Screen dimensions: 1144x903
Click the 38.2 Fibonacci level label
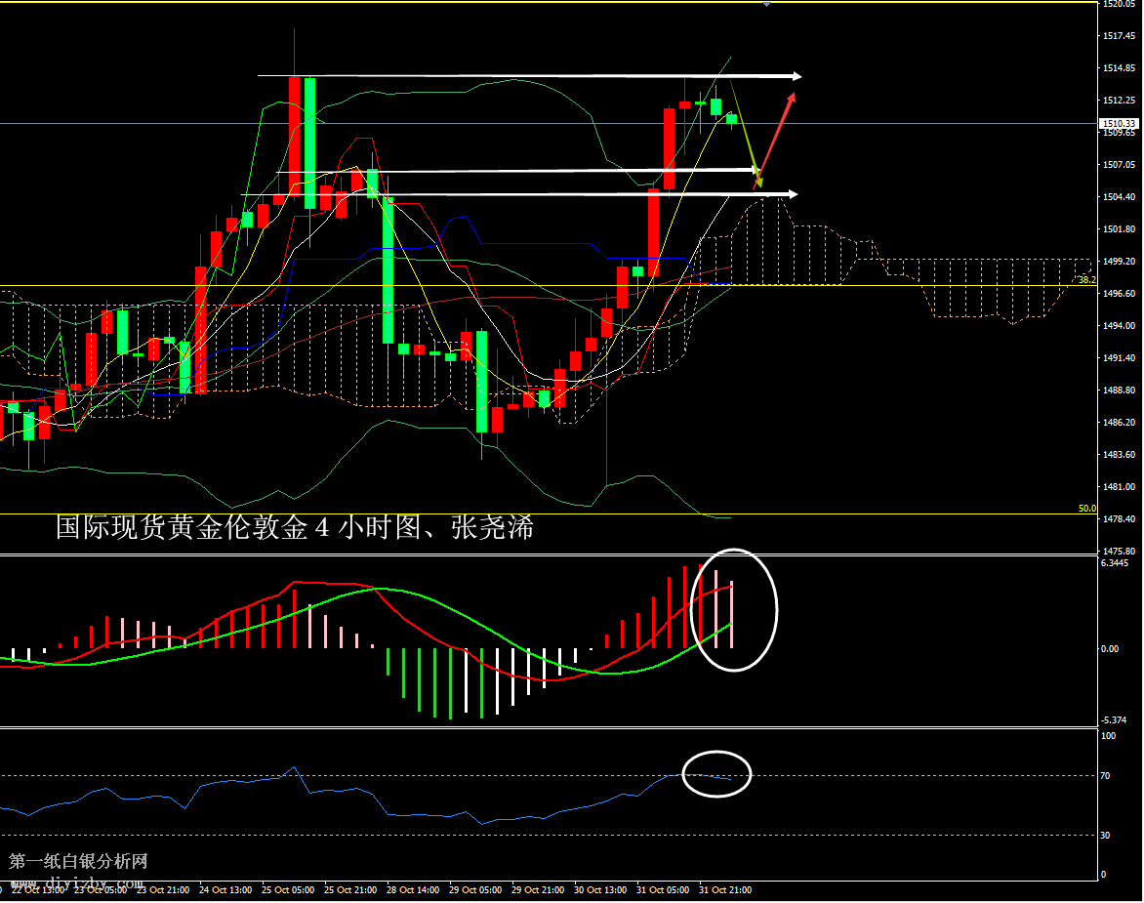pos(1086,280)
